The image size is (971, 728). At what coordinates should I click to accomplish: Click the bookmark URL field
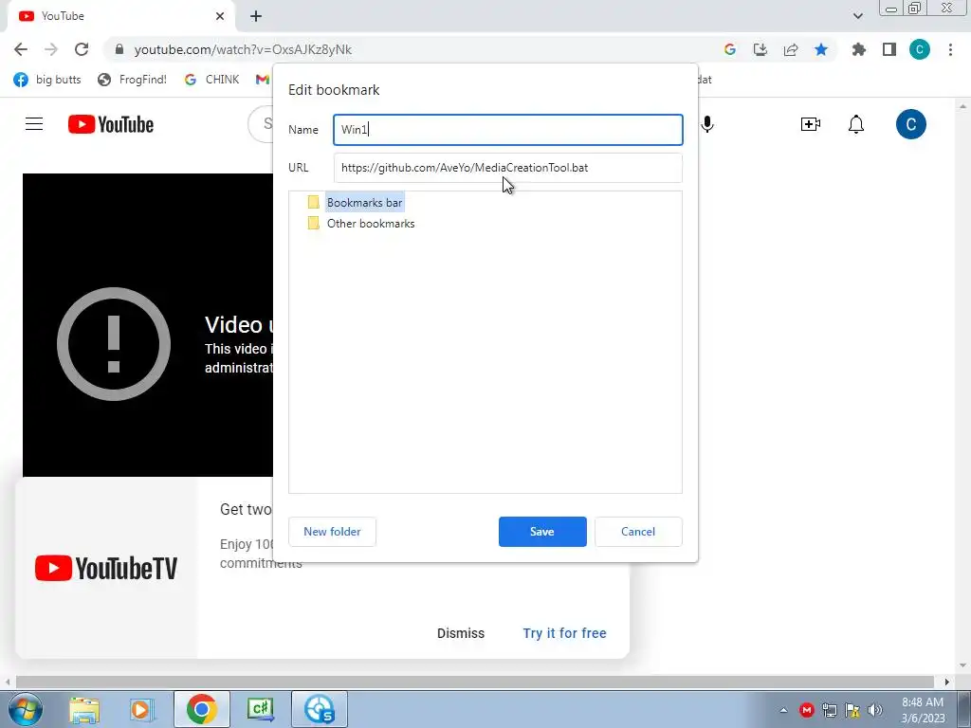click(508, 168)
